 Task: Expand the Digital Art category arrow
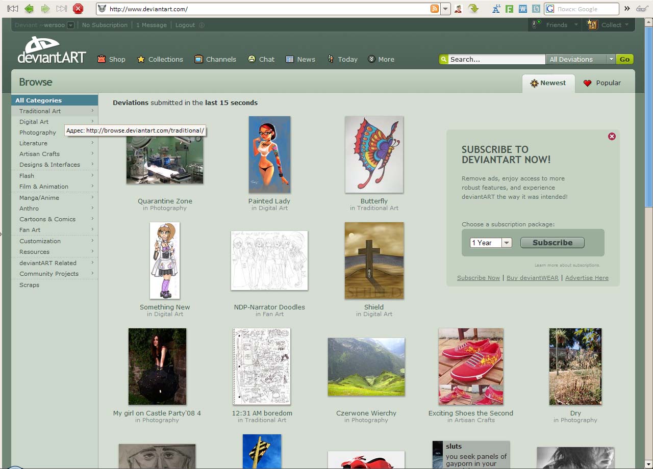tap(92, 121)
